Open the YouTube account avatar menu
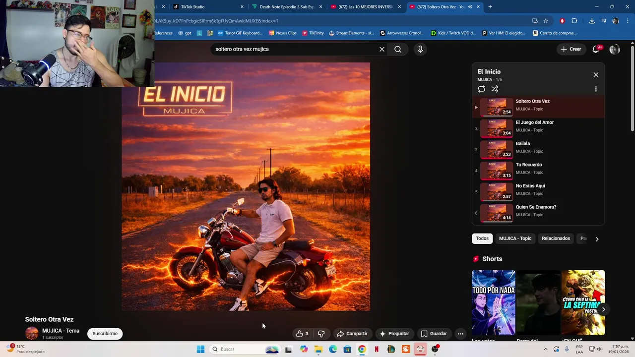Viewport: 635px width, 357px height. pyautogui.click(x=615, y=49)
